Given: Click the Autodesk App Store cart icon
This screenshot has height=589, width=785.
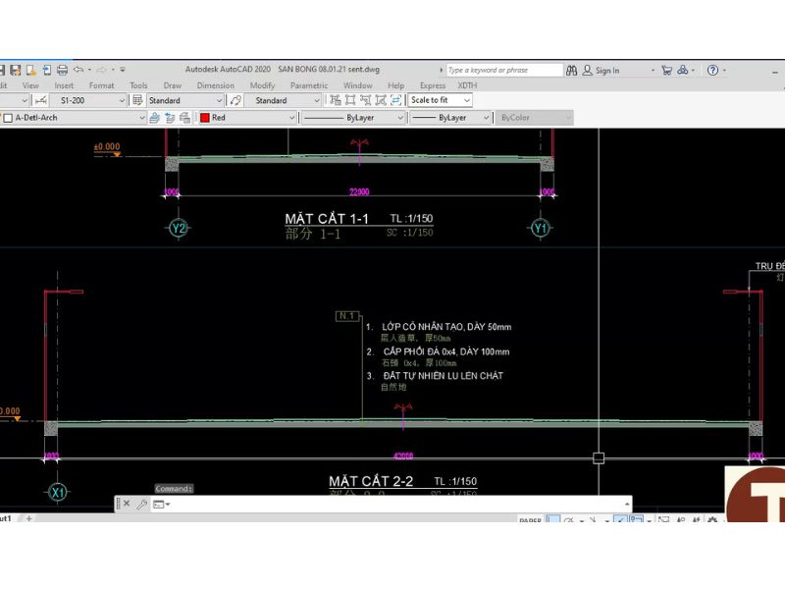Looking at the screenshot, I should click(x=666, y=70).
